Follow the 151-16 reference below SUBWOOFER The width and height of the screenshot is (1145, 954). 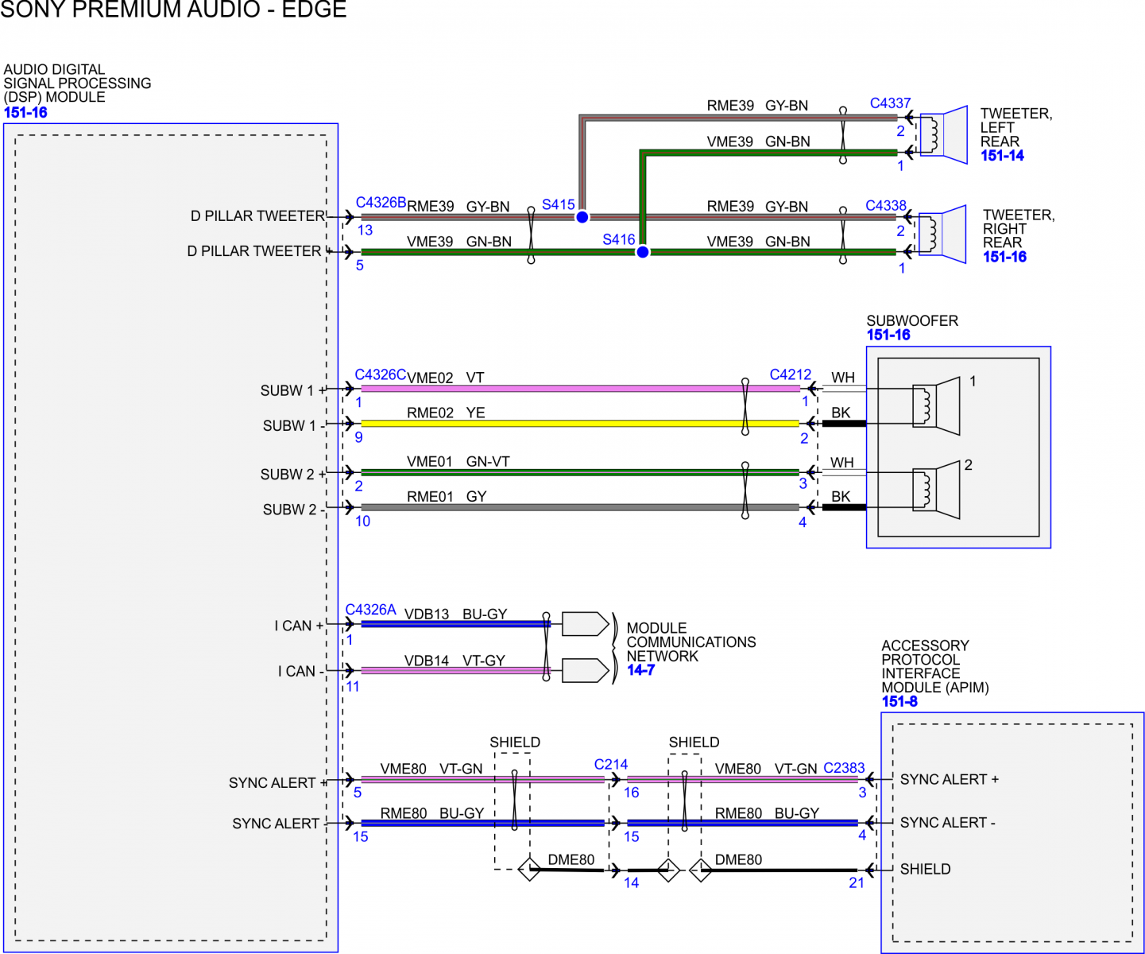888,335
